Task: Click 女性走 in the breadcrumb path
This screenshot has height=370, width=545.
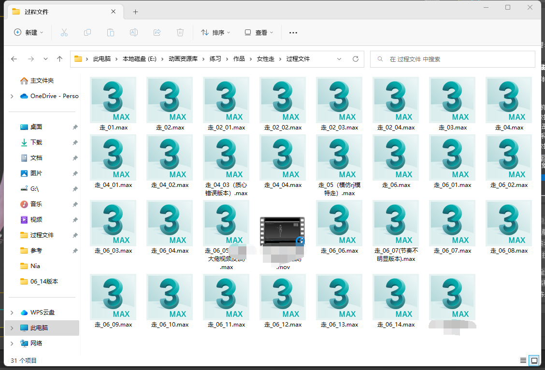Action: coord(266,59)
